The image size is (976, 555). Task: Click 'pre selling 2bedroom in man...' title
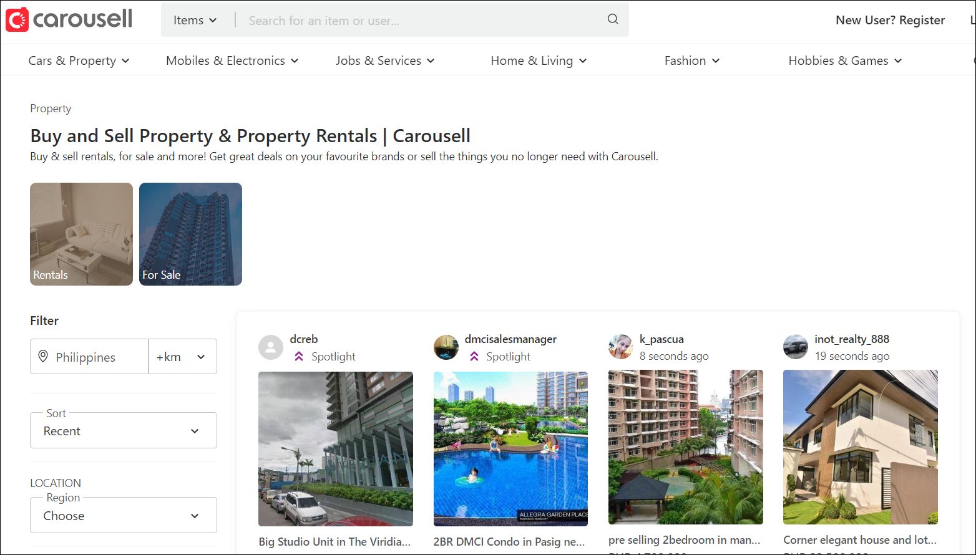coord(685,540)
